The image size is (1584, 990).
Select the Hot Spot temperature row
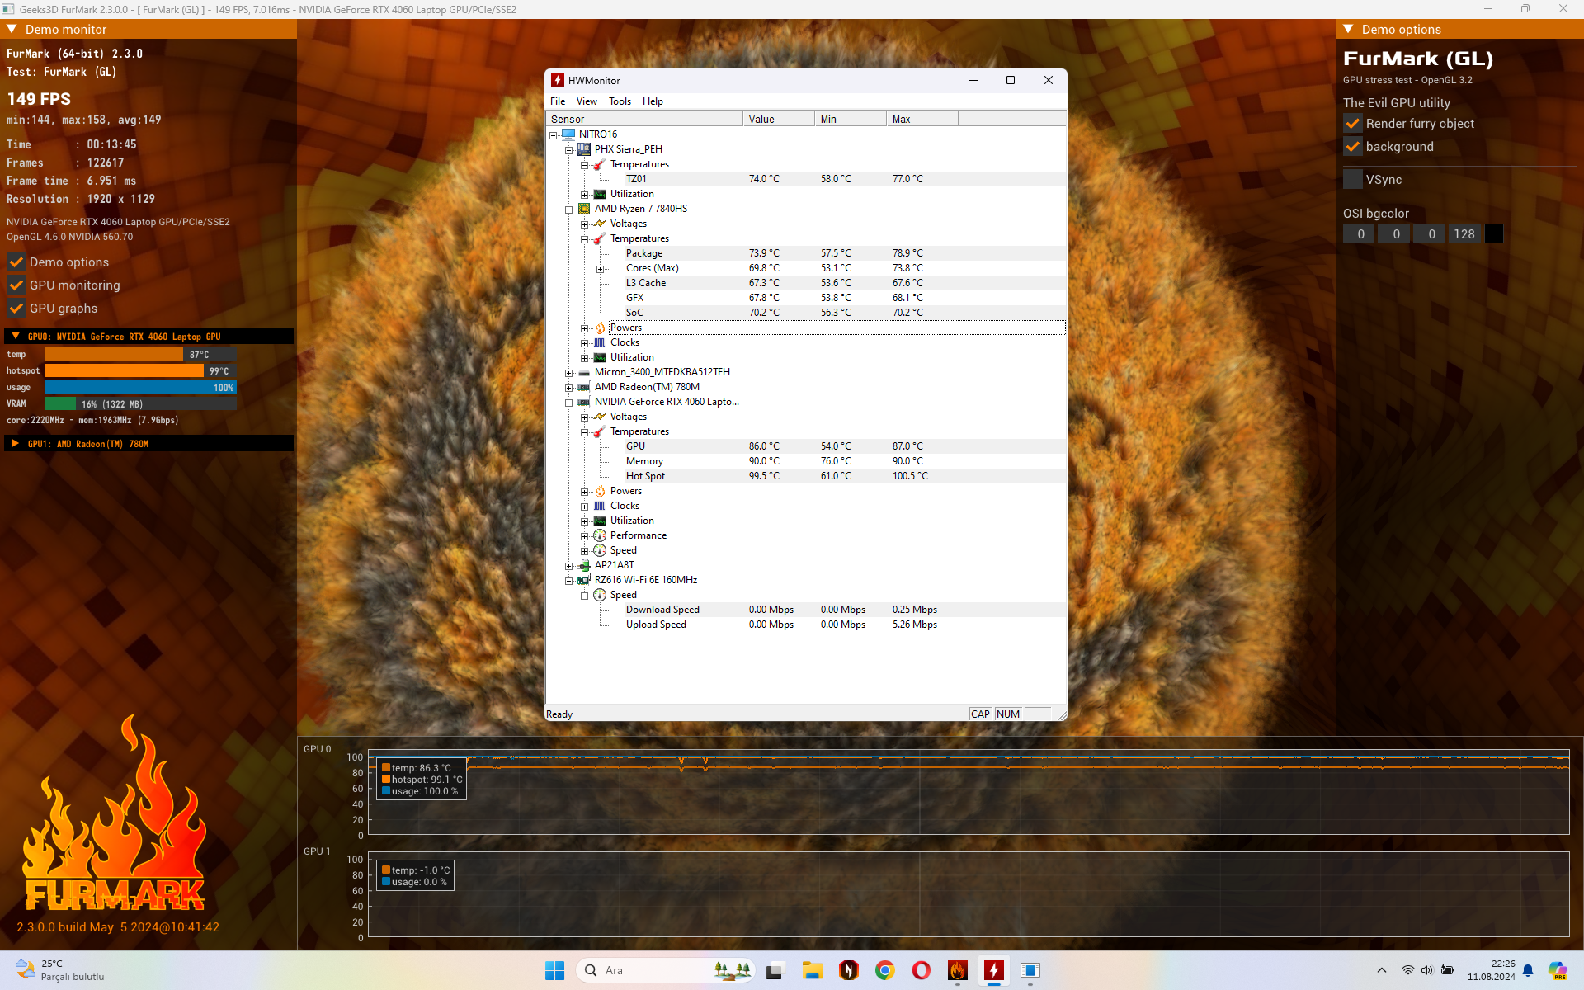click(x=806, y=476)
